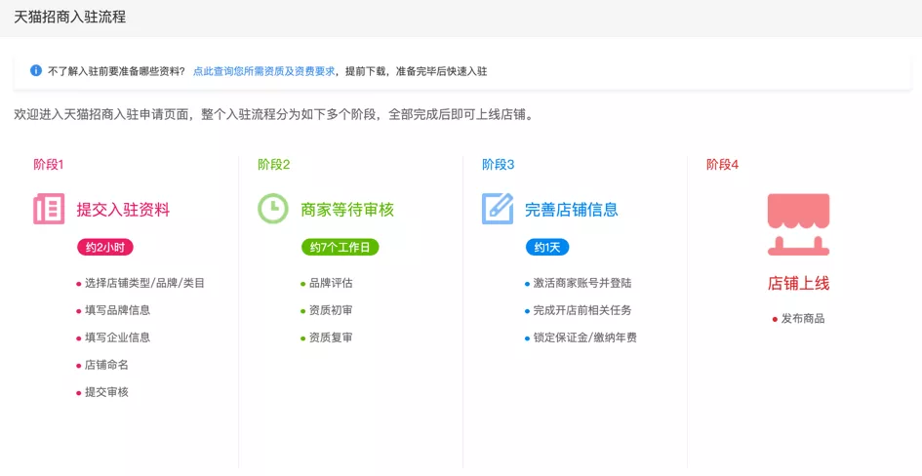This screenshot has height=476, width=922.
Task: Open the 点此查询您所需资质及资费要求 link
Action: (264, 72)
